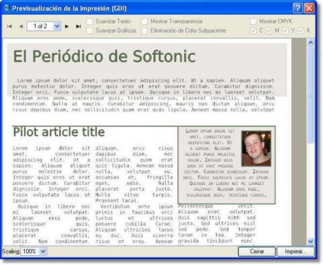Enable Suavizar Texto checkbox
This screenshot has width=323, height=265.
tap(90, 21)
